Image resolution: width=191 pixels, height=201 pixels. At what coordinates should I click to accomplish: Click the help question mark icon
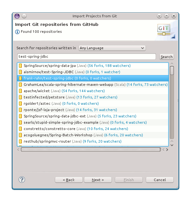tap(22, 180)
